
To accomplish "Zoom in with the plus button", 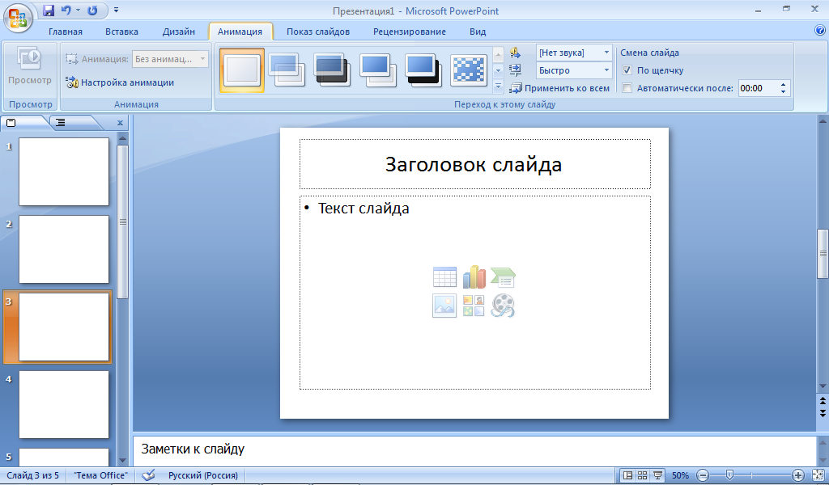I will coord(798,475).
